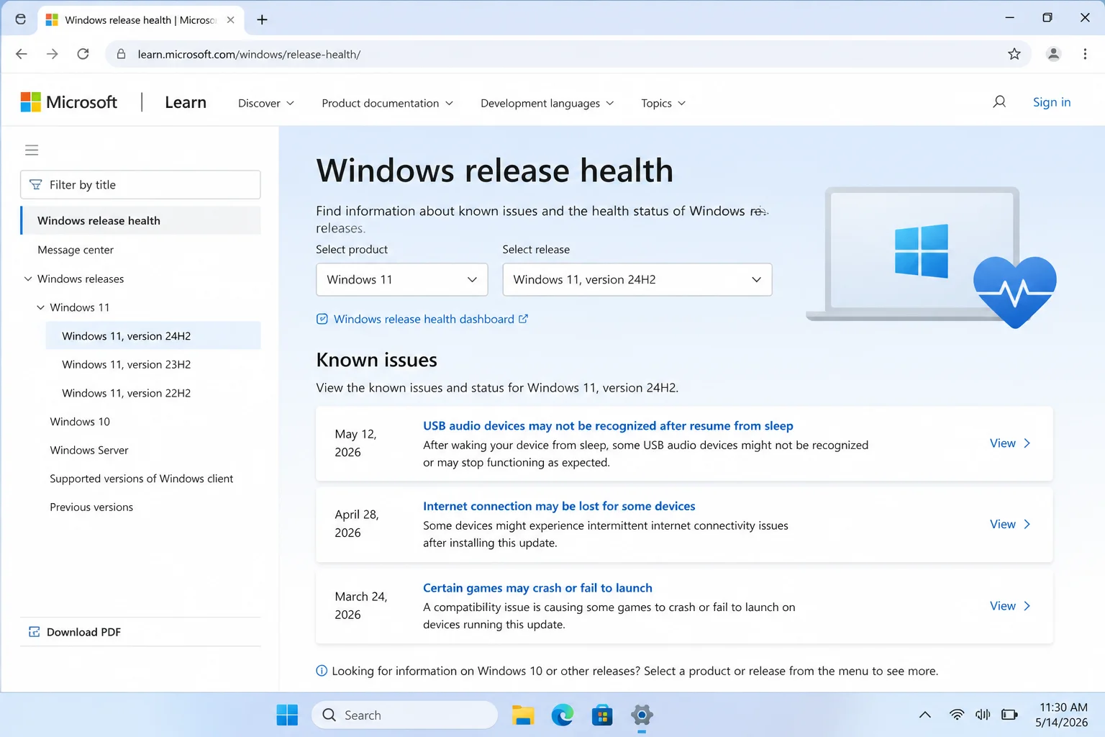Go back to the previous page in browser

[22, 54]
